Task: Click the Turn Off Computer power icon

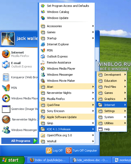Action: click(x=69, y=151)
